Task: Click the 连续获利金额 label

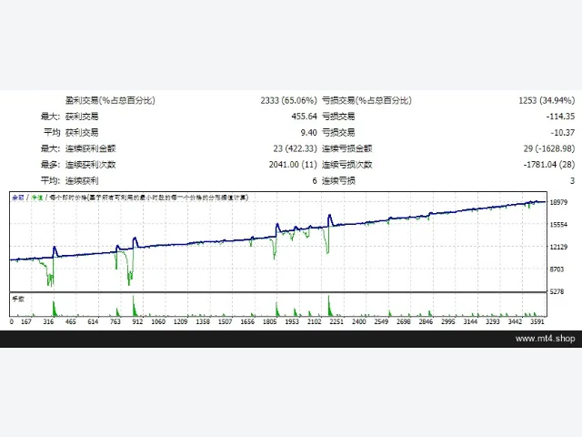Action: click(x=91, y=148)
